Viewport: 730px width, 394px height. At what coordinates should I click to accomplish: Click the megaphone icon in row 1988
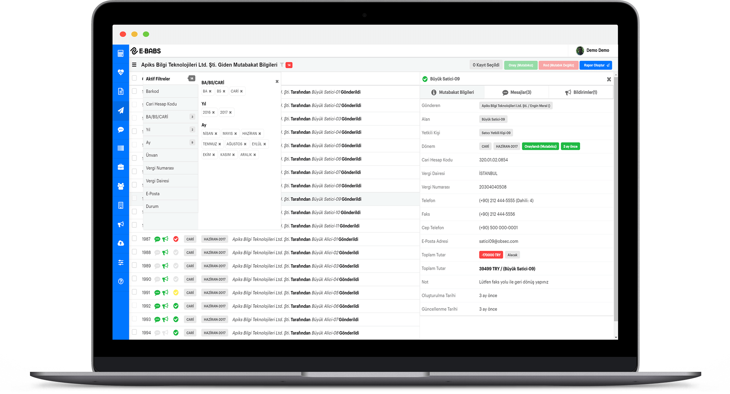165,252
